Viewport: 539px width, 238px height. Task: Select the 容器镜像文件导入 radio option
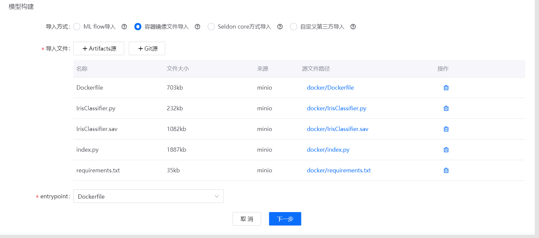(x=138, y=27)
